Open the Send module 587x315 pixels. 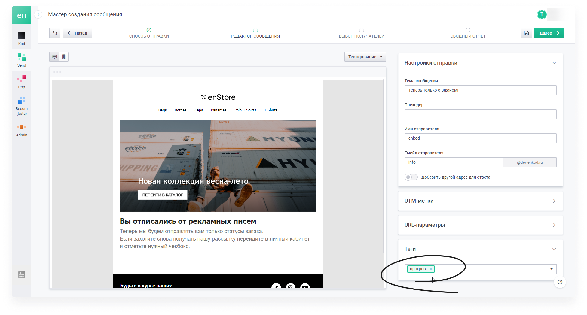22,60
